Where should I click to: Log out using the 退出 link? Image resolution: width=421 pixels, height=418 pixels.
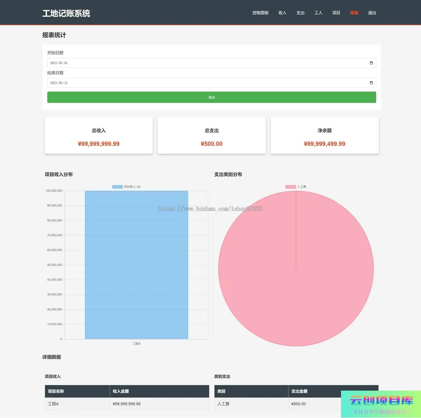(372, 13)
